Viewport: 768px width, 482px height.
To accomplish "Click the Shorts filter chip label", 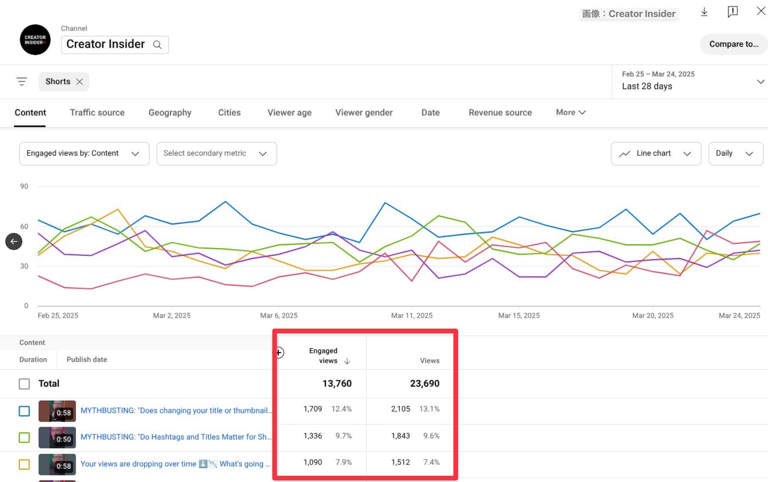I will coord(58,81).
